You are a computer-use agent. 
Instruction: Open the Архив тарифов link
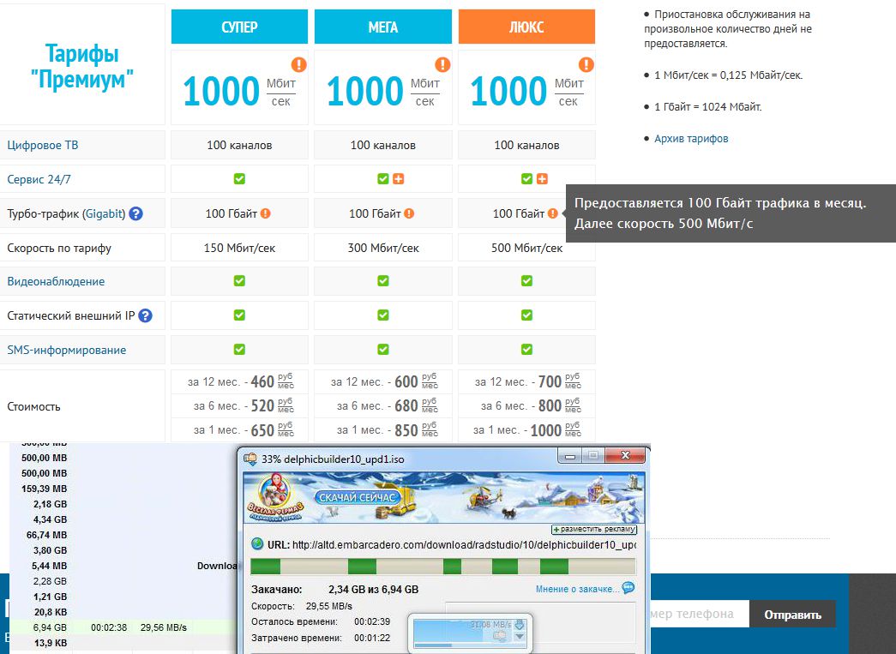pos(691,138)
